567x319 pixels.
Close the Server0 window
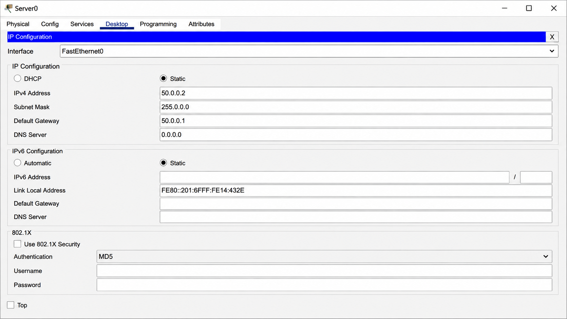[553, 8]
